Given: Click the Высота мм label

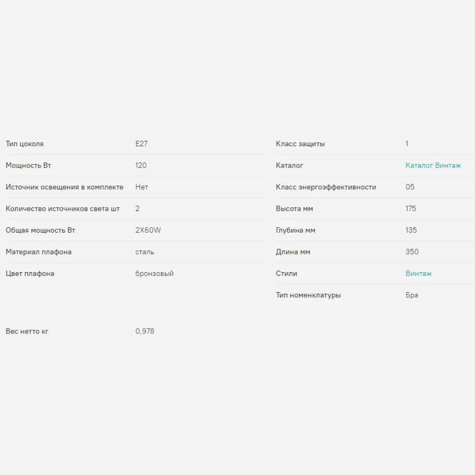Looking at the screenshot, I should pos(294,209).
